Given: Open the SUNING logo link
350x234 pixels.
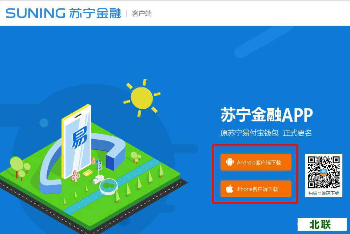Looking at the screenshot, I should point(36,13).
